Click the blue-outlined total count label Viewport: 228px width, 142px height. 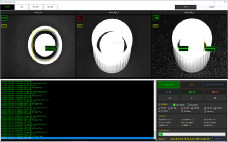169,92
